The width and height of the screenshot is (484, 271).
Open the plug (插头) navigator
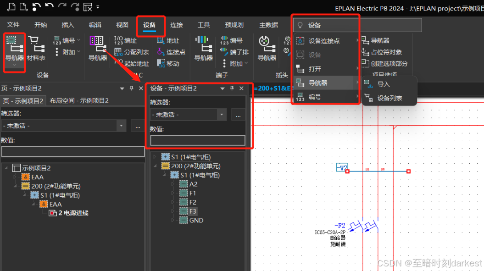267,49
